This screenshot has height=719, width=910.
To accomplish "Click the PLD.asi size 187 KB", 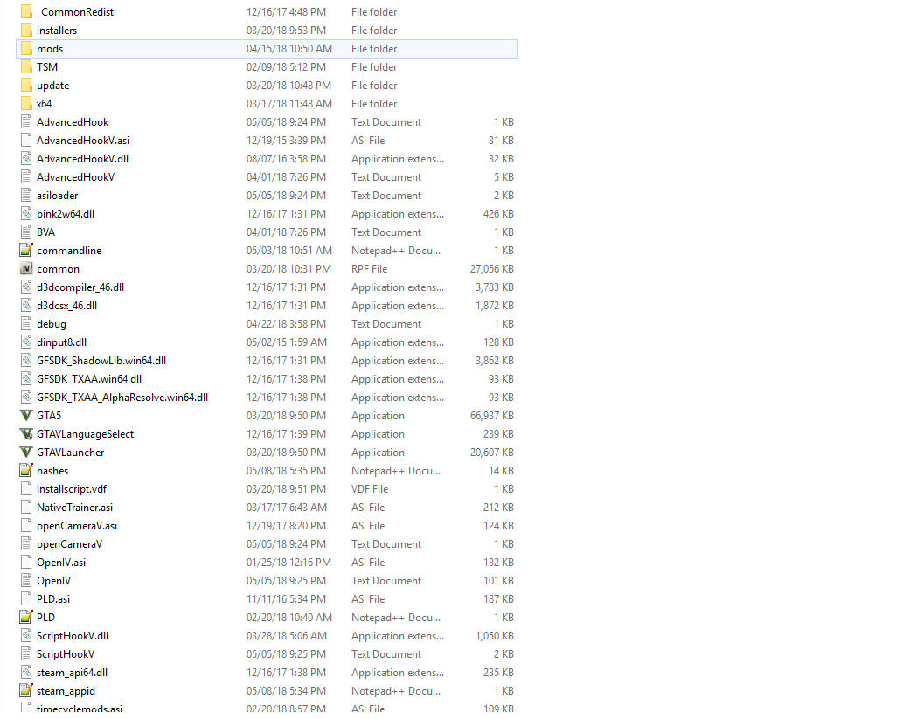I will pos(498,599).
